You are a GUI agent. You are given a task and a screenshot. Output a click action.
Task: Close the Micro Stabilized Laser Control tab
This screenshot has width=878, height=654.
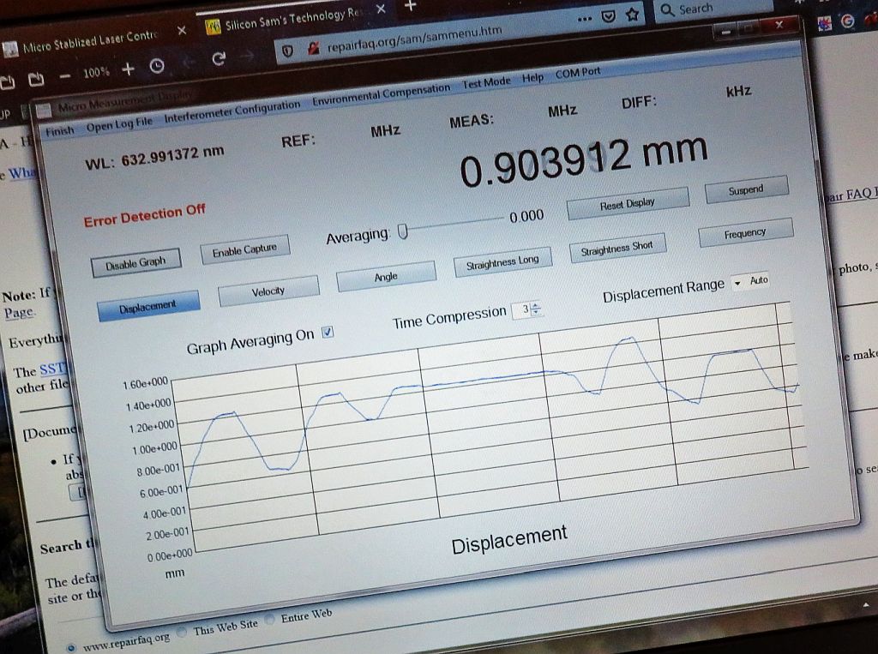pyautogui.click(x=181, y=31)
